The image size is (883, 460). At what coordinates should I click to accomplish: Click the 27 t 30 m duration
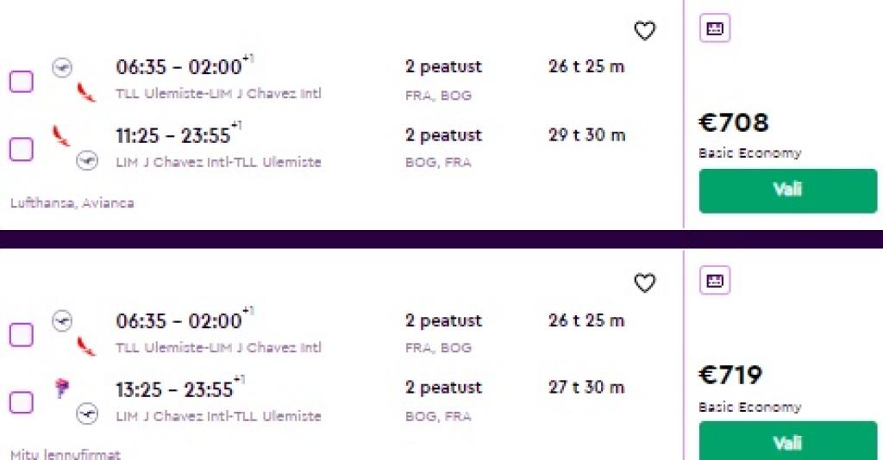point(586,388)
